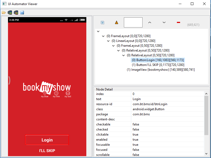Select the Button:Login tree node
Image resolution: width=211 pixels, height=158 pixels.
pos(158,60)
